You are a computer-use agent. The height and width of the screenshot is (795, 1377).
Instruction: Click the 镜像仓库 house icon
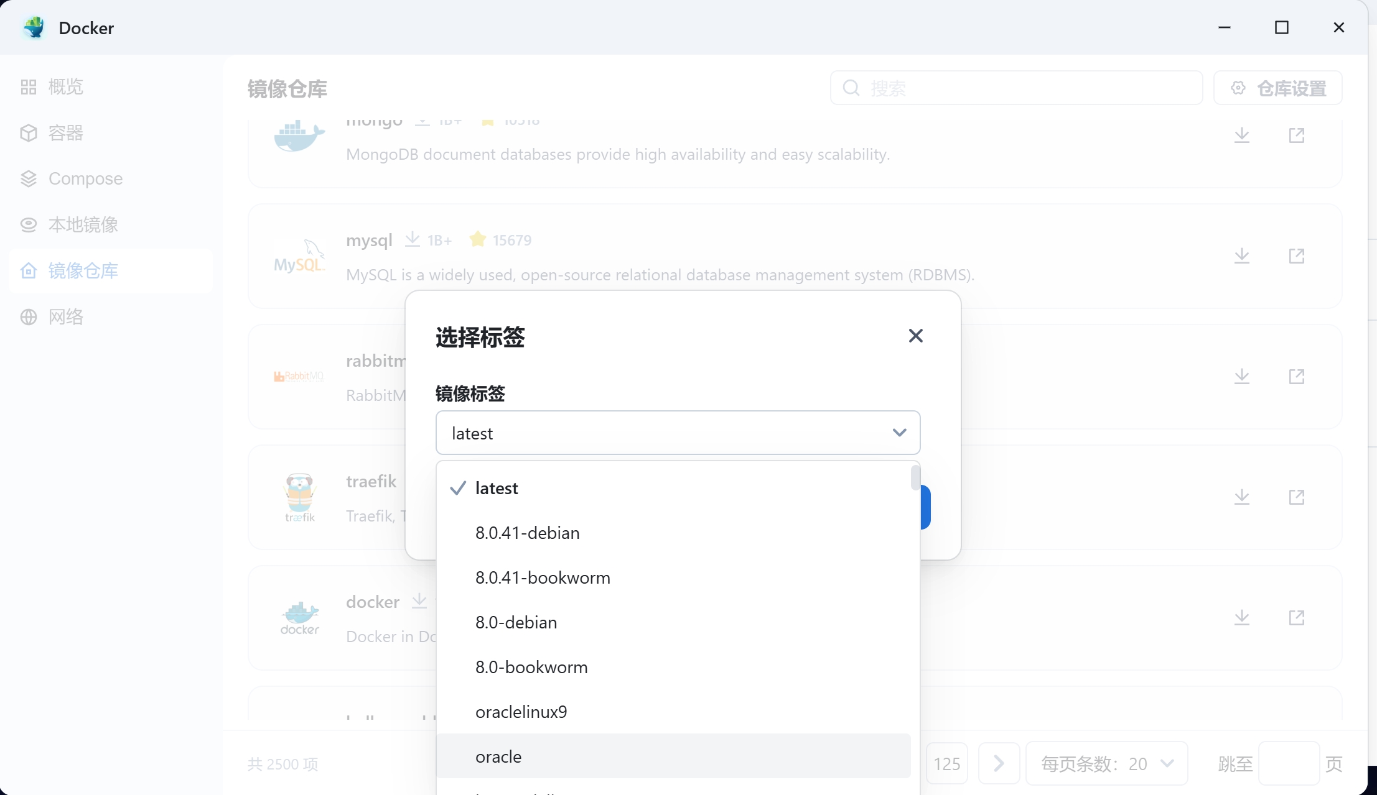click(x=29, y=271)
